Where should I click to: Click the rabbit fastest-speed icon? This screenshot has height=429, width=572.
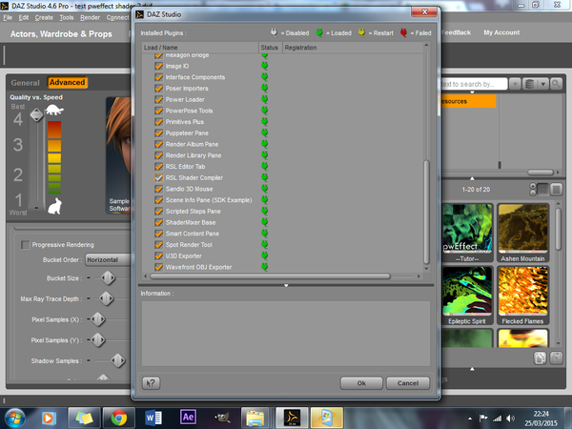pyautogui.click(x=54, y=206)
